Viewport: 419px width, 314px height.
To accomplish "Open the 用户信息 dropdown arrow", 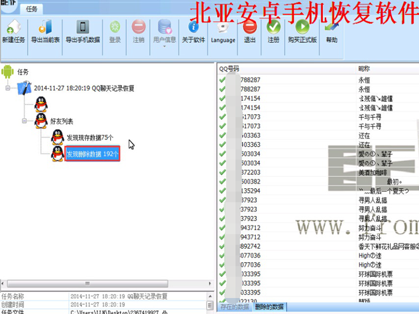I will (165, 47).
